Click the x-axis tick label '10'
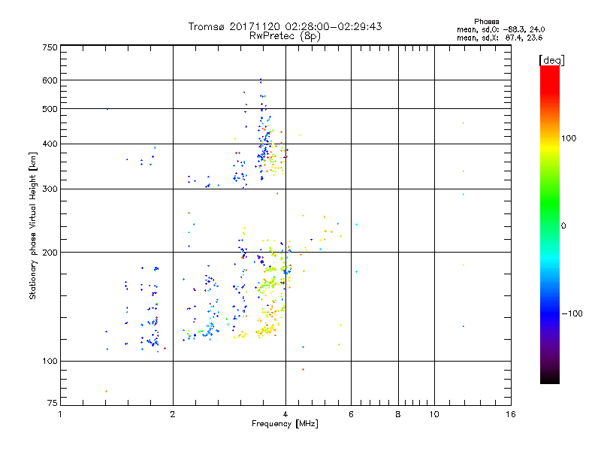The width and height of the screenshot is (601, 451). point(434,414)
